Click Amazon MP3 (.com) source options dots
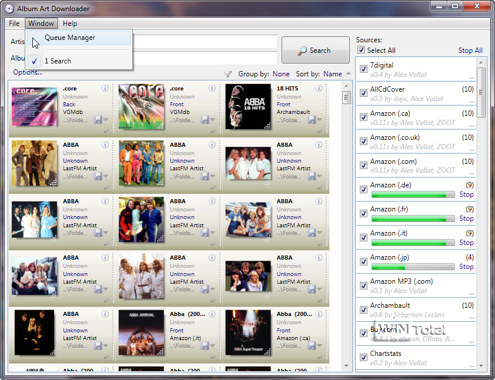Screen dimensions: 495x380 [471, 294]
